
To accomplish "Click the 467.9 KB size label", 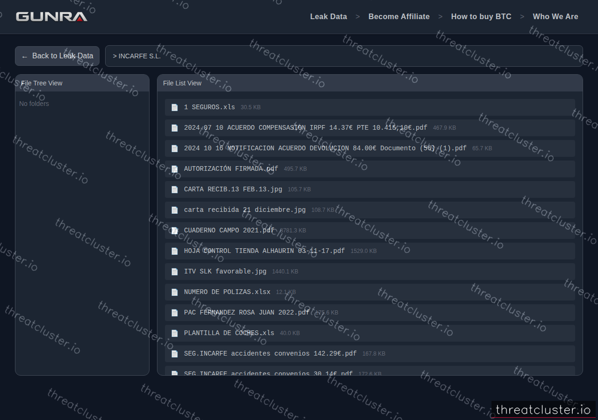I will click(x=444, y=128).
